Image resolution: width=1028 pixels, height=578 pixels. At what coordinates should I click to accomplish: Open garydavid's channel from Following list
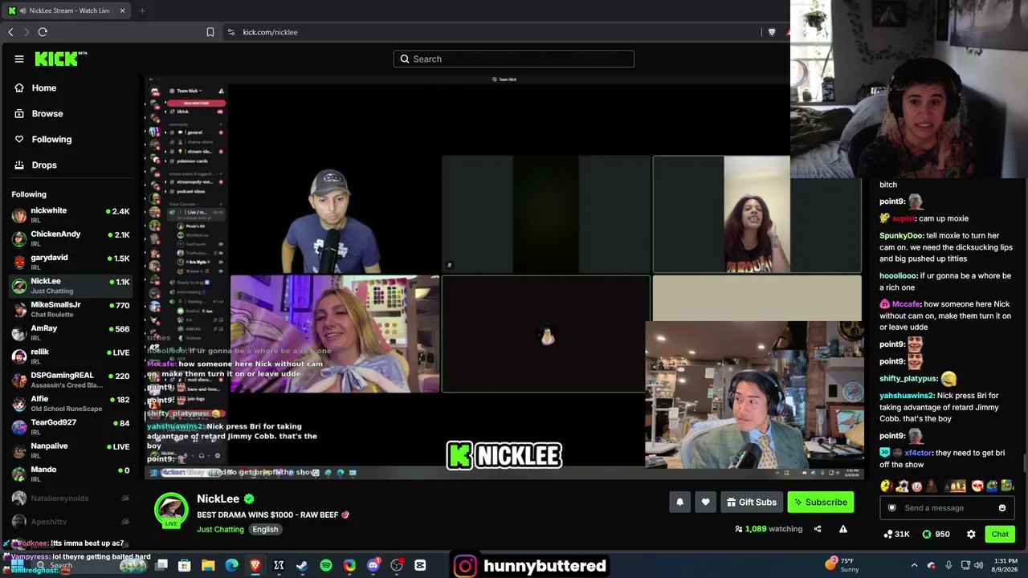click(x=71, y=262)
